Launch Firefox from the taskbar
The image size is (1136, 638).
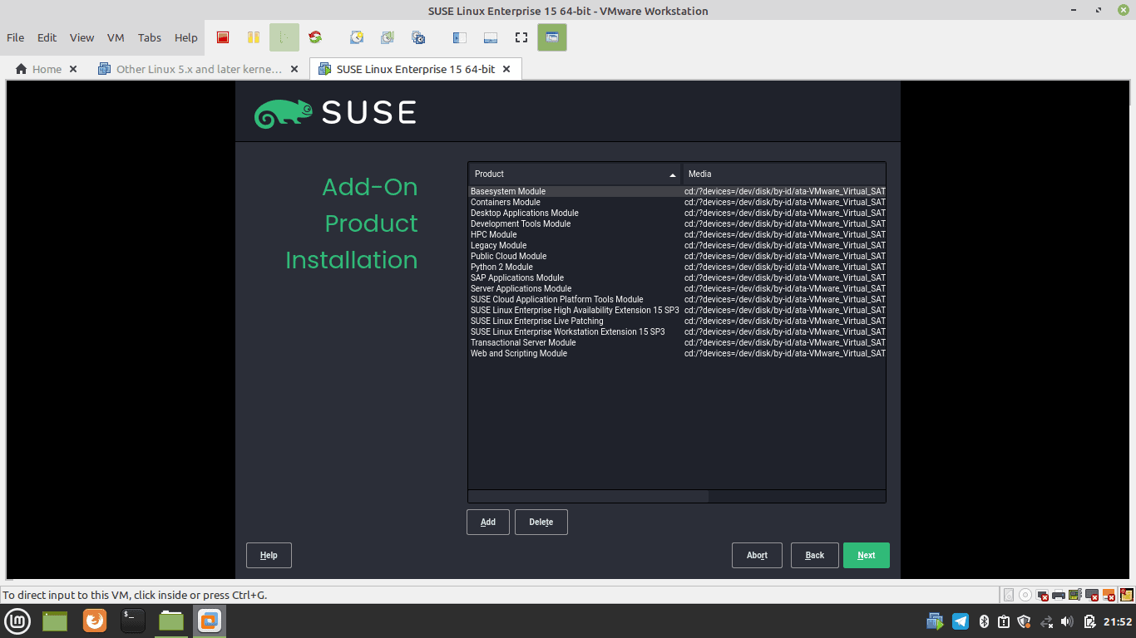click(x=95, y=621)
